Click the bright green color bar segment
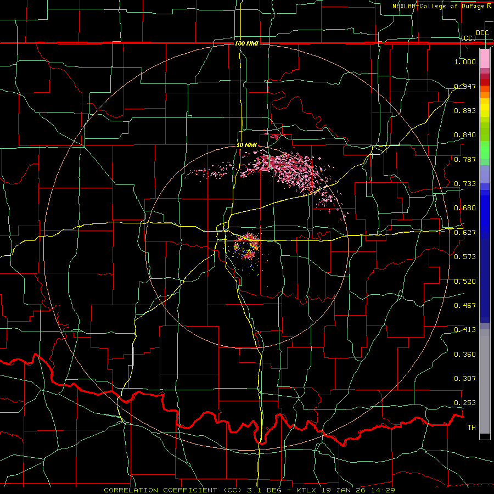494x494 pixels. click(485, 150)
